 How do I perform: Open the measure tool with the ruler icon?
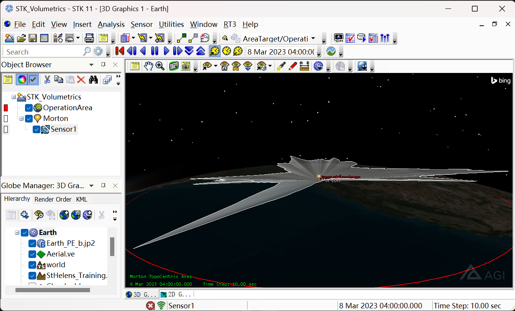click(x=304, y=66)
